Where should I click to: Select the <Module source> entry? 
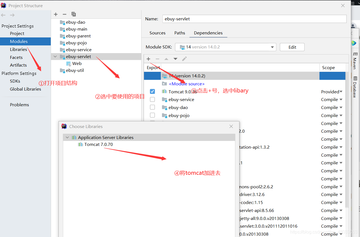186,84
